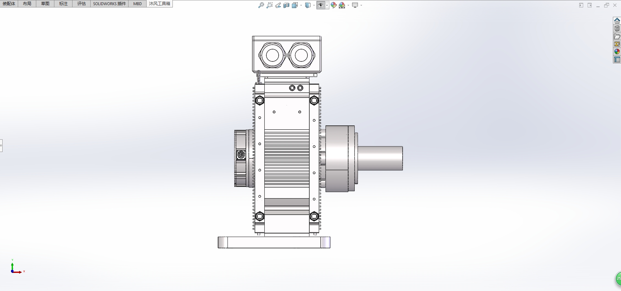Select the rectangular base plate of model

274,242
